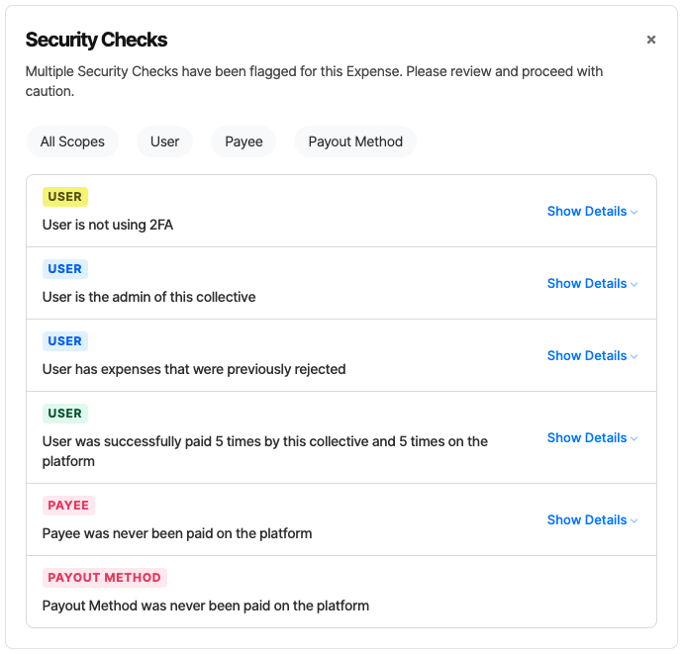Expand details for admin of collective check
684x654 pixels.
(592, 284)
